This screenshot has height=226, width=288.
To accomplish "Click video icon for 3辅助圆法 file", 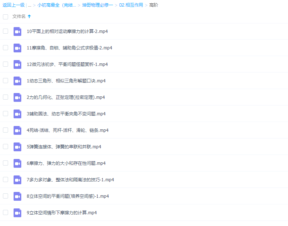I will click(17, 114).
